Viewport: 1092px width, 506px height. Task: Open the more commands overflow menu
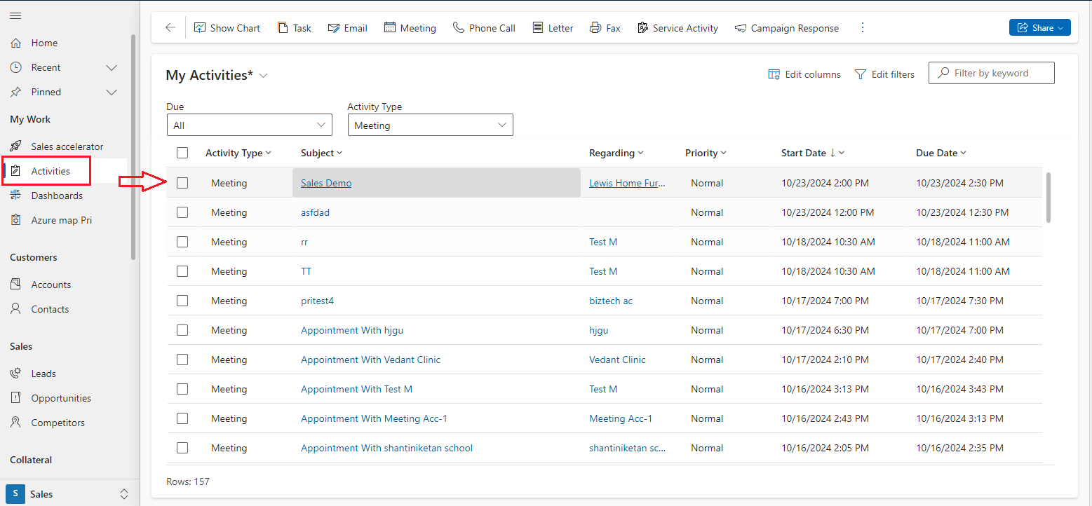tap(863, 28)
